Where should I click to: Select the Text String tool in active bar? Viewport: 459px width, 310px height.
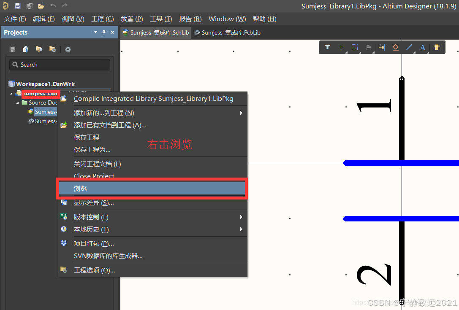point(423,47)
